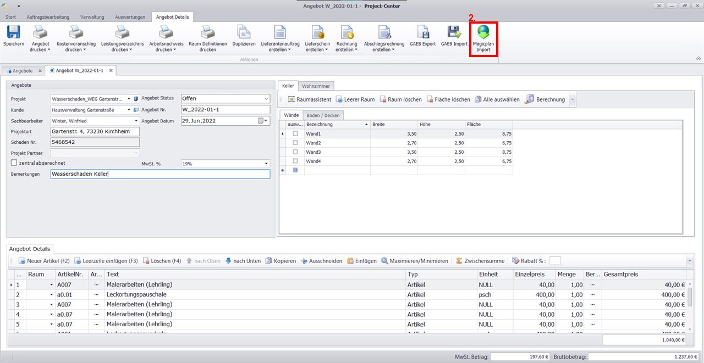Click the GAEB Export icon
The width and height of the screenshot is (704, 363).
pos(422,32)
